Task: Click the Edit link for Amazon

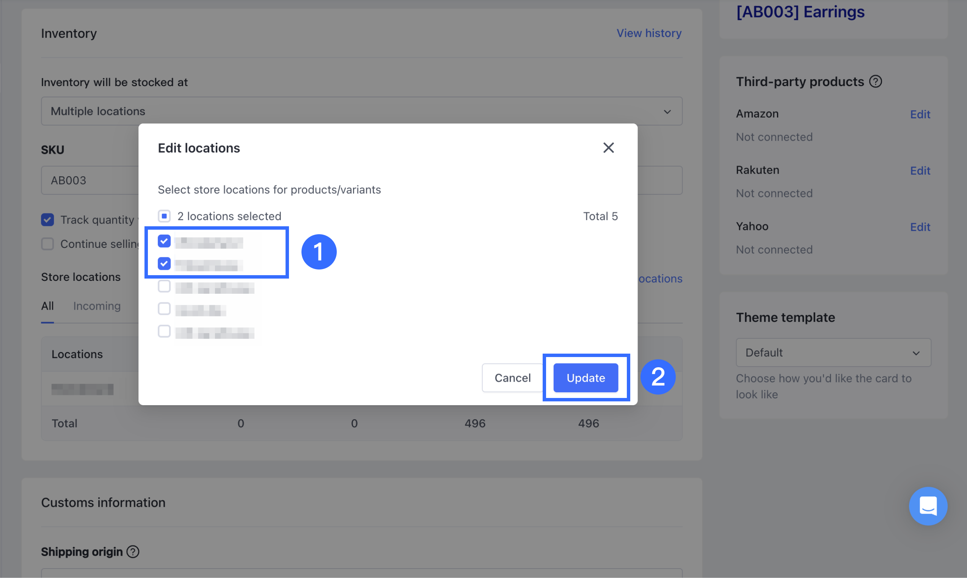Action: pyautogui.click(x=920, y=114)
